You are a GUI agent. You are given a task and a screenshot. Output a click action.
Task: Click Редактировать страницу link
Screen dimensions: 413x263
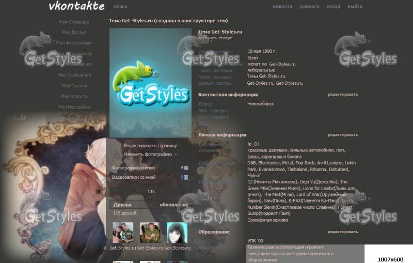tap(150, 146)
